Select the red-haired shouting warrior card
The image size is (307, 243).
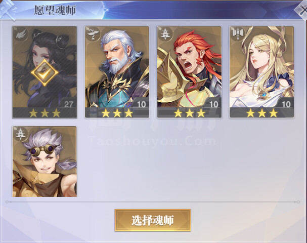[189, 72]
